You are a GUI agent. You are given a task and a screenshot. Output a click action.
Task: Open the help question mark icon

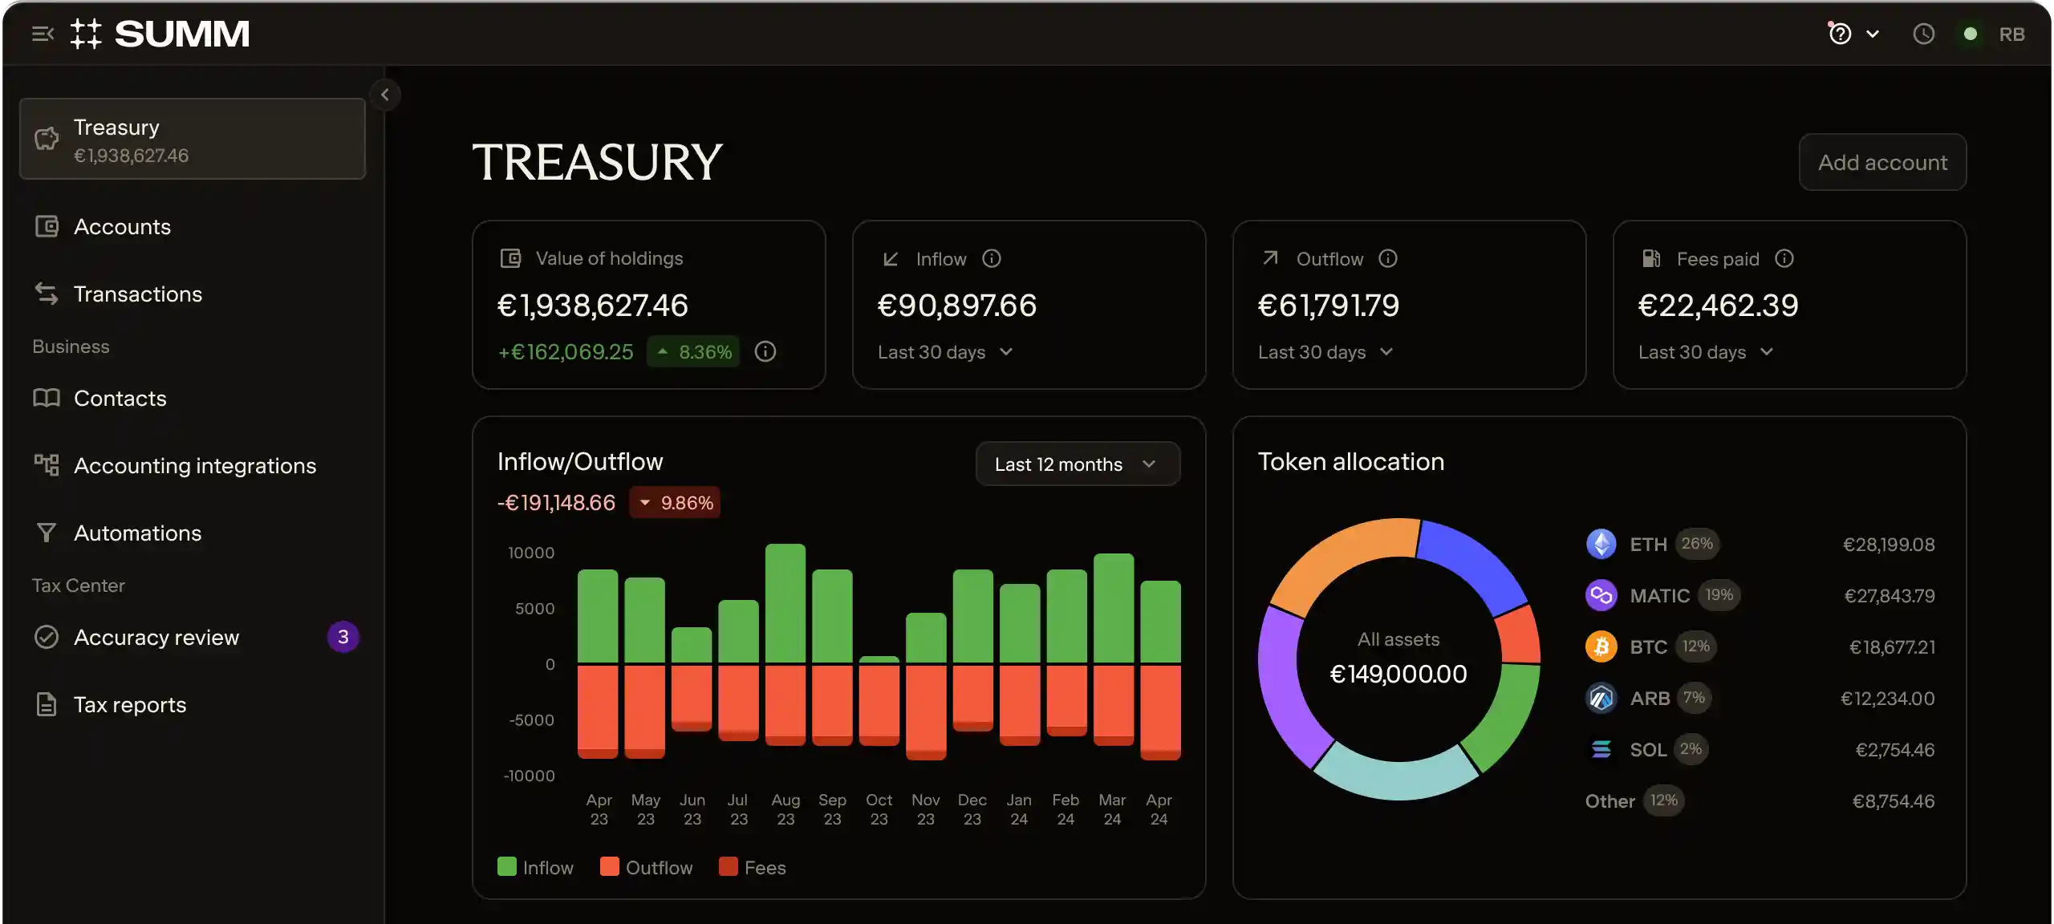tap(1840, 34)
